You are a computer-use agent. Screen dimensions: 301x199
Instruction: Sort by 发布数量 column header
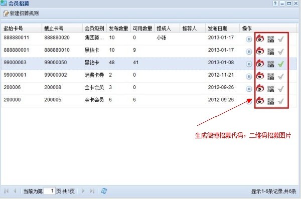coord(118,29)
